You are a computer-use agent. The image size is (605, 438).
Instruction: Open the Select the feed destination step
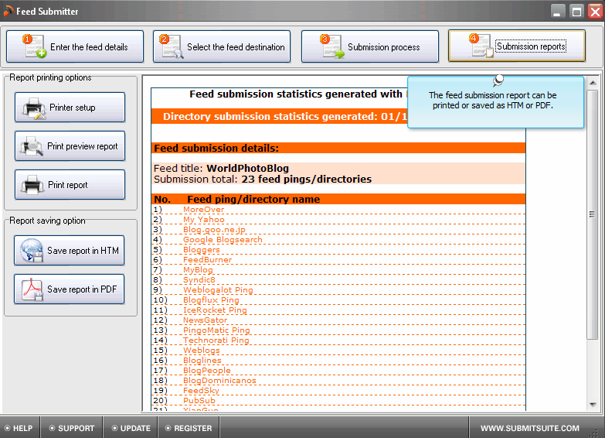[x=222, y=46]
